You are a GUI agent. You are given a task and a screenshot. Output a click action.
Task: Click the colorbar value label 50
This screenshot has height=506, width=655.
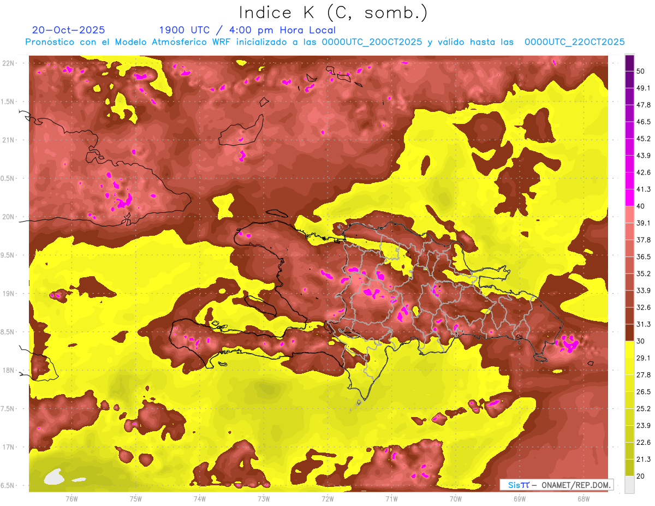(642, 72)
